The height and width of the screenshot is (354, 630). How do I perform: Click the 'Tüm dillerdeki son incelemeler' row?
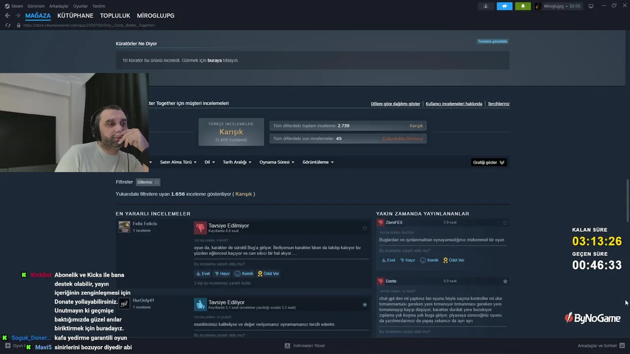point(347,139)
